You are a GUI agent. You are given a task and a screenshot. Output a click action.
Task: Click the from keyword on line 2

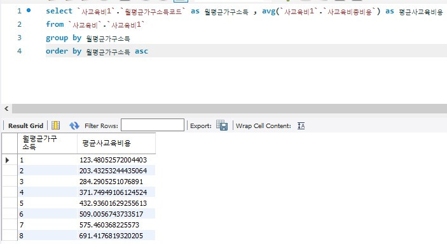55,25
